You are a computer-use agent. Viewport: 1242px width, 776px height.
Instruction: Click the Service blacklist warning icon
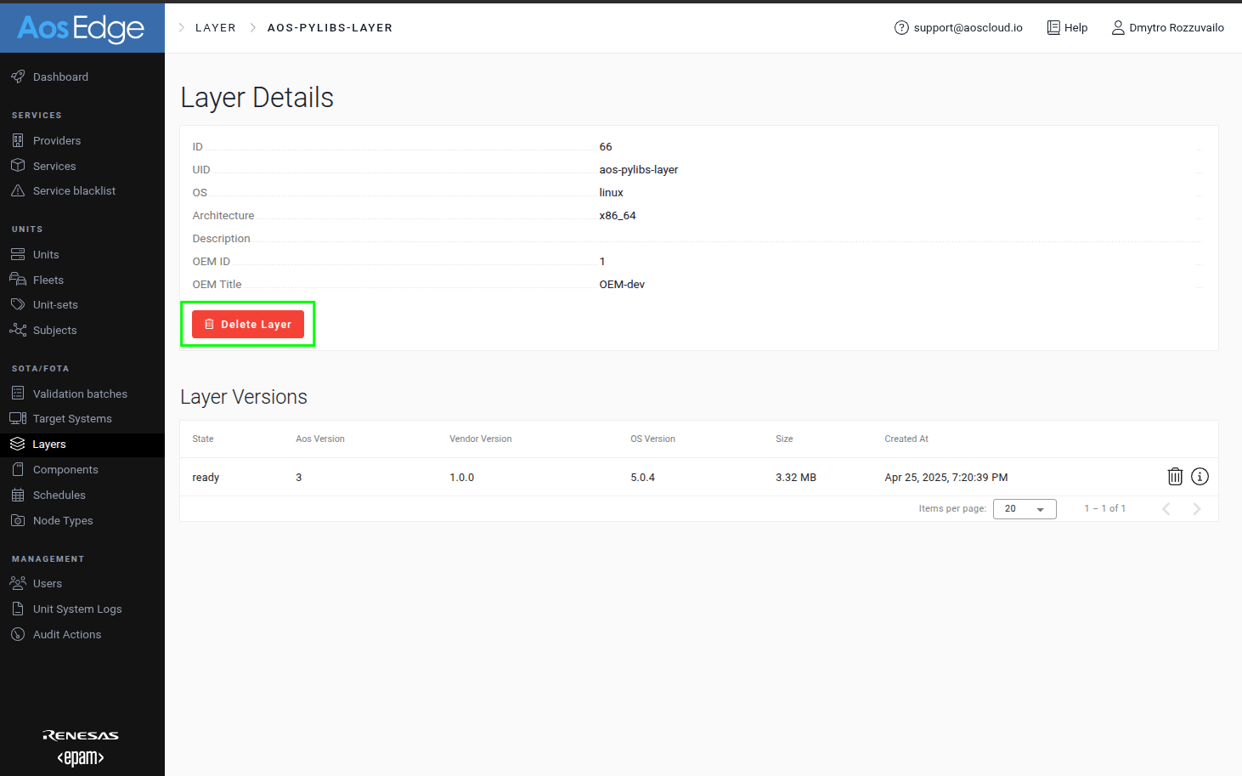pos(18,191)
